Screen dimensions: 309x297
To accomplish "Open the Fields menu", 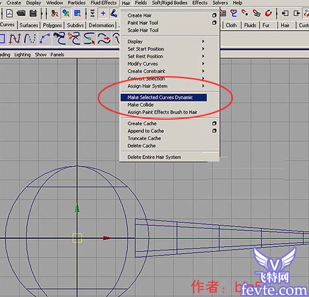I will tap(141, 3).
